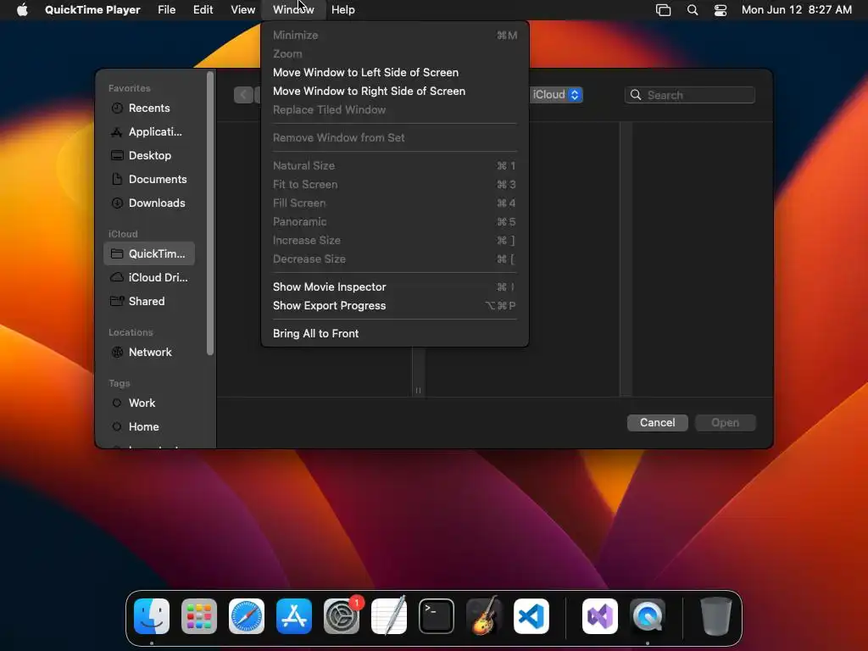Open the View menu
Screen dimensions: 868x651
click(243, 9)
